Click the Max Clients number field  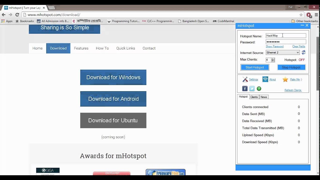tap(268, 60)
